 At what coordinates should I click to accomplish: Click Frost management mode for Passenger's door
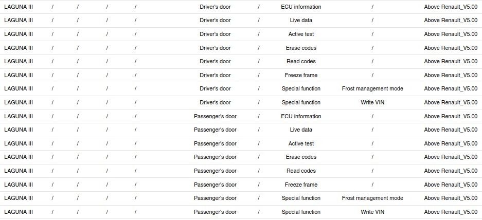coord(372,198)
